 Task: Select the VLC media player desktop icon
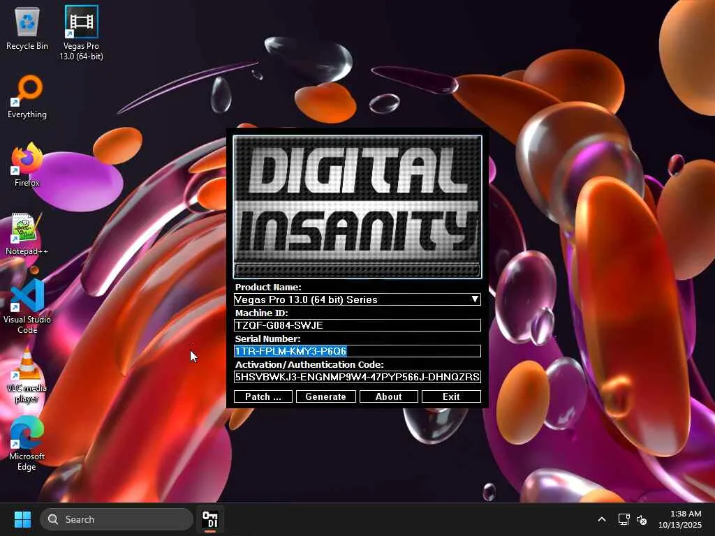click(x=27, y=376)
